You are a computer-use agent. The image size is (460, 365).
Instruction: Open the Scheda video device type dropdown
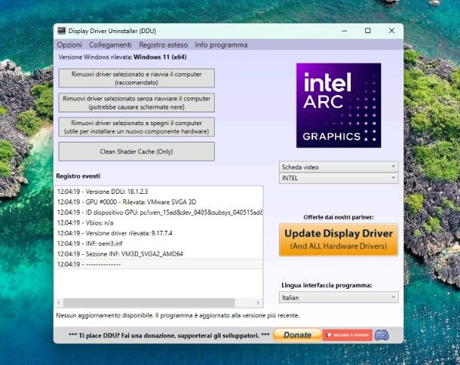(x=339, y=167)
